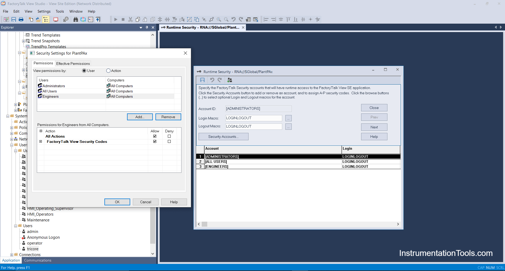
Task: Select the Action radio button
Action: pos(108,71)
